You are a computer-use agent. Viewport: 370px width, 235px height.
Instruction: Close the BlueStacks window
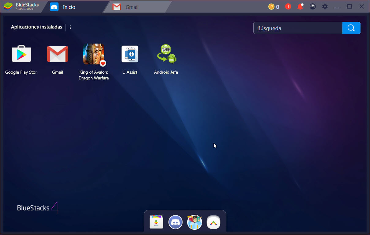click(362, 6)
